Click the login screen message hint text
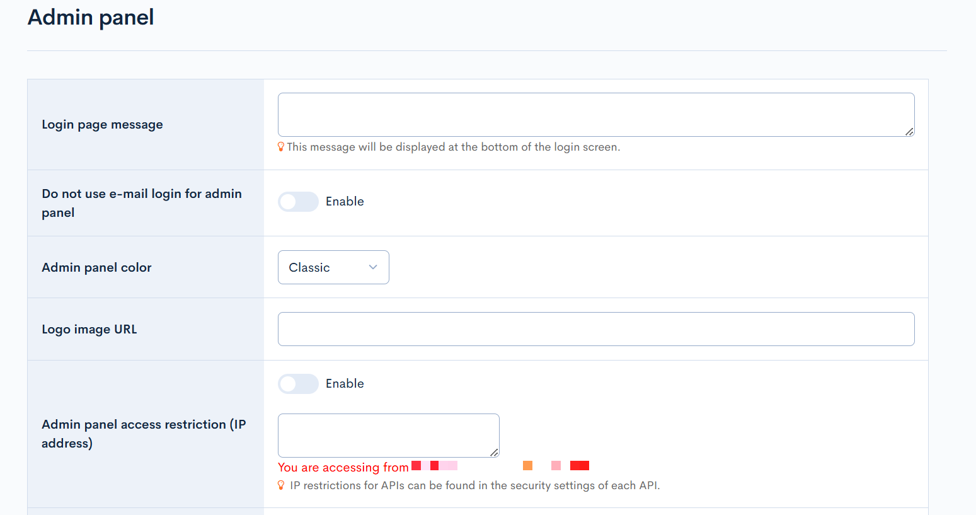 pyautogui.click(x=453, y=147)
